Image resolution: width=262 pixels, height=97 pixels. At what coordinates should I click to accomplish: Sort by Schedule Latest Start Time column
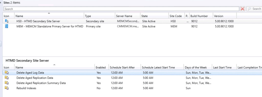click(162, 67)
